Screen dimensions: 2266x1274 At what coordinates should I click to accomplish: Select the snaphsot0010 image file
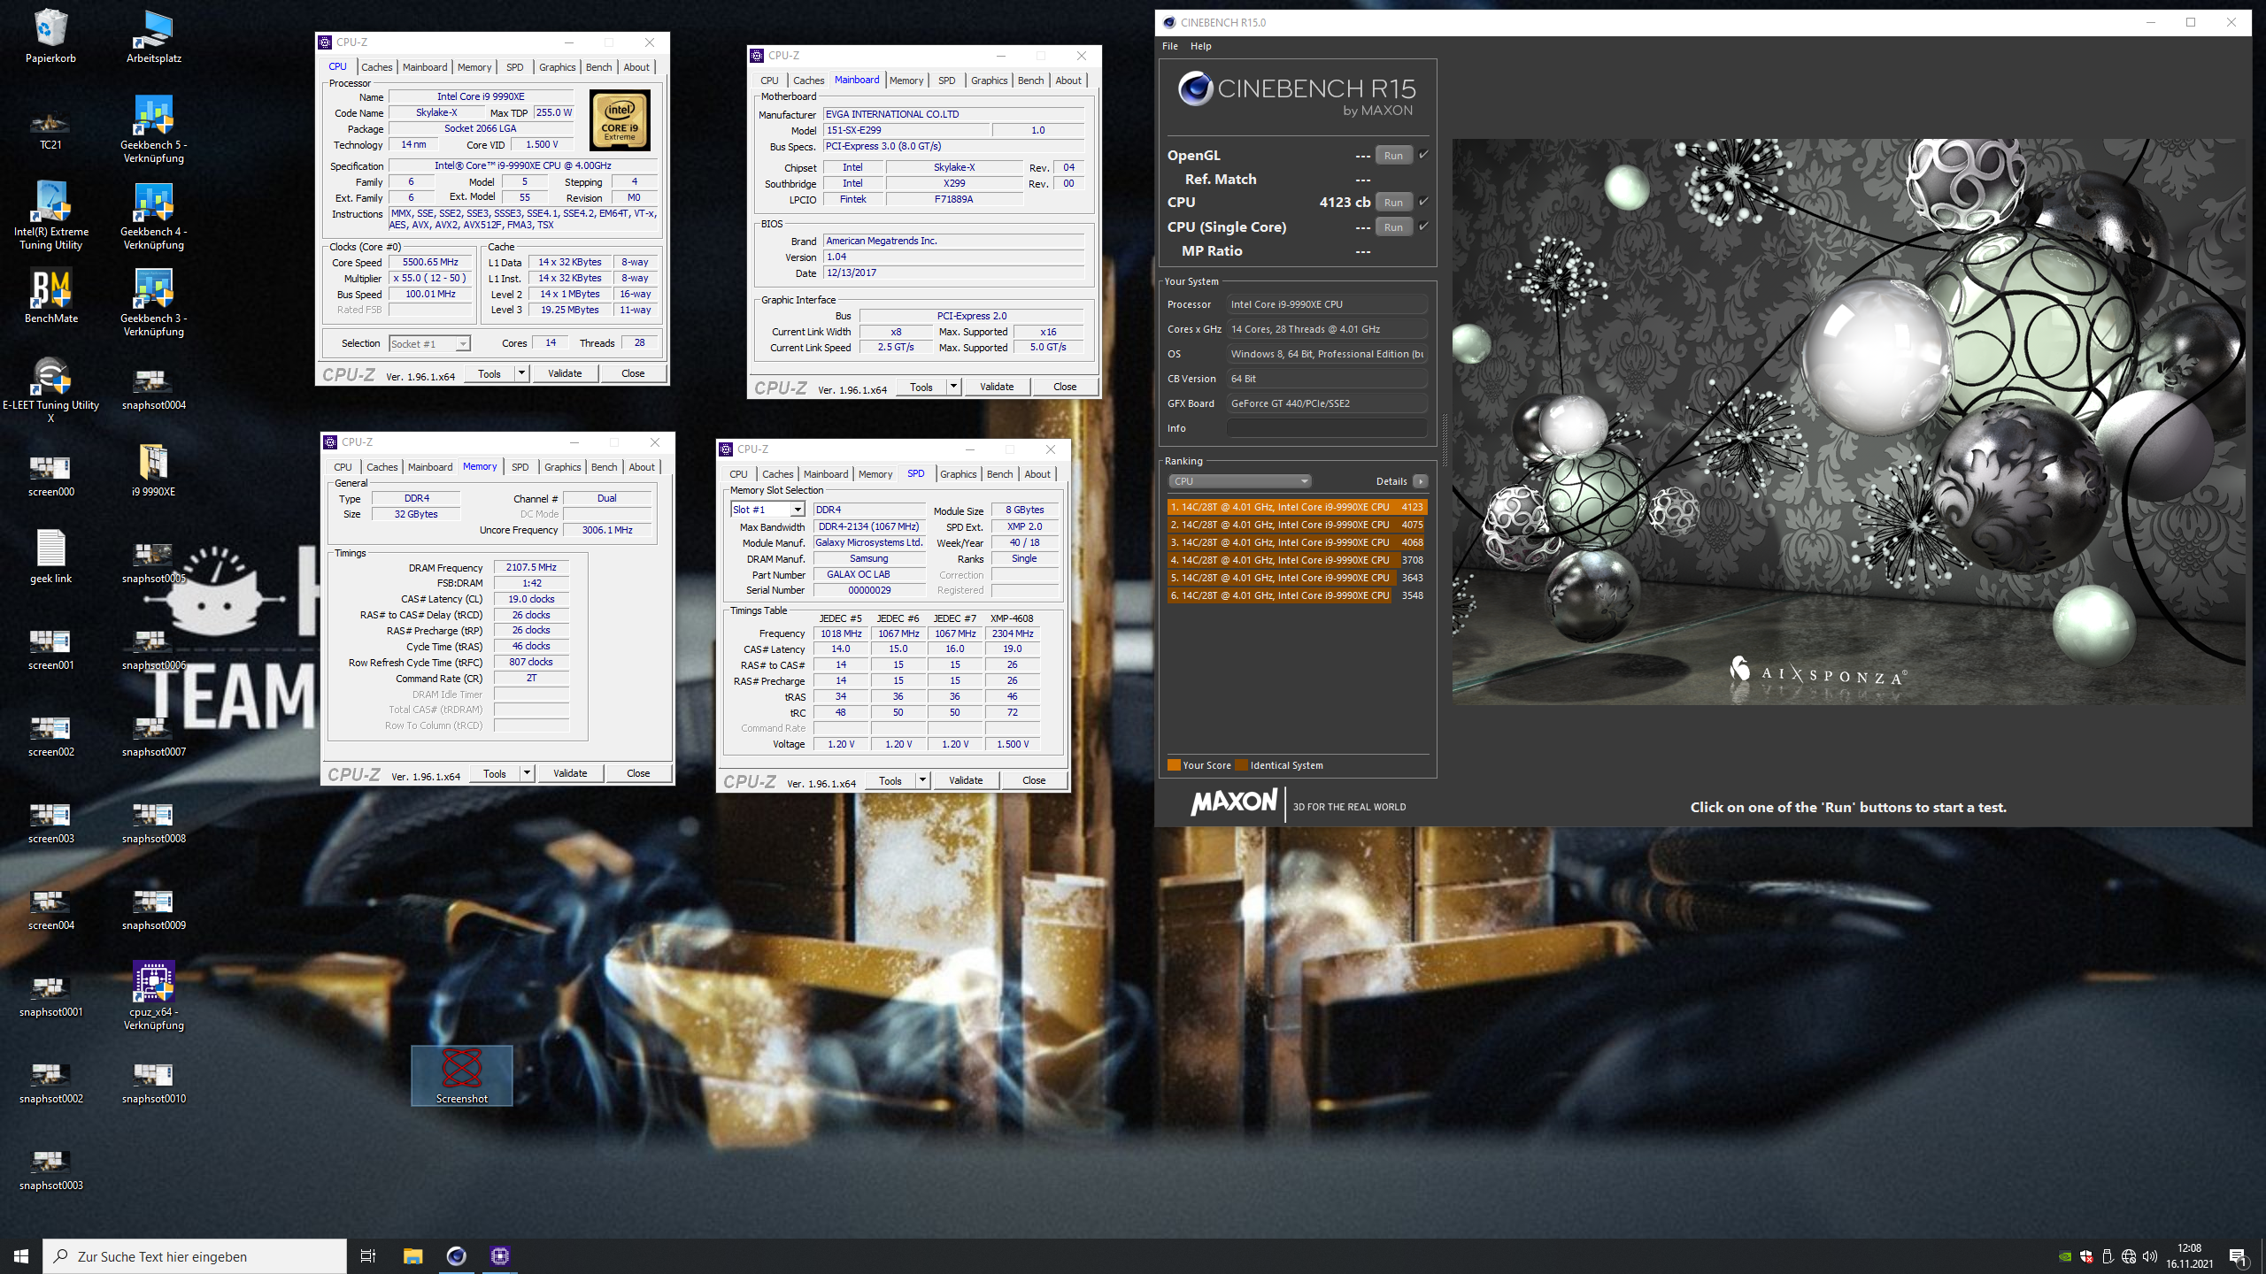[x=153, y=1084]
